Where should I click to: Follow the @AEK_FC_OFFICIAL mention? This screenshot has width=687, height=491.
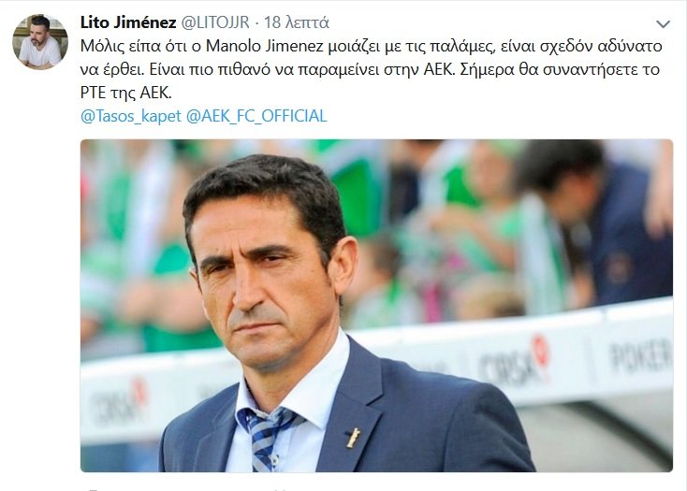(x=256, y=116)
